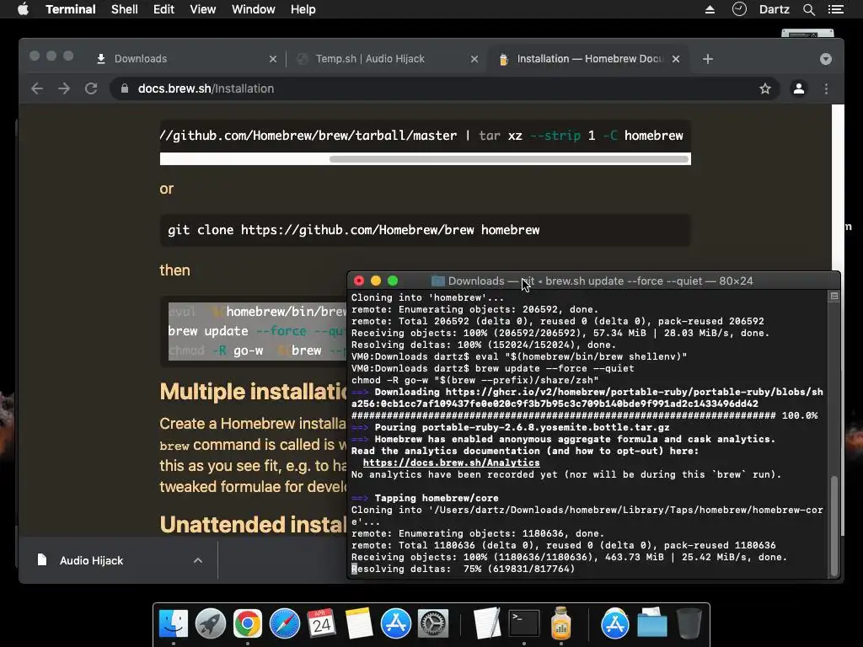Open Downloads stack in the Dock
863x647 pixels.
(x=652, y=624)
